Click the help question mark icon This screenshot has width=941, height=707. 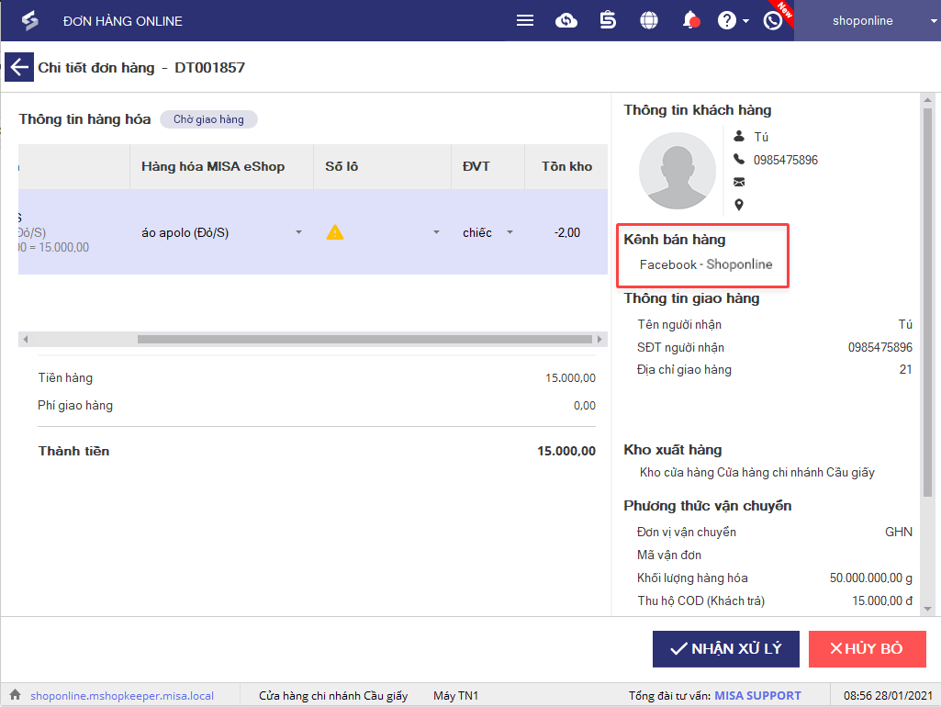pyautogui.click(x=726, y=21)
